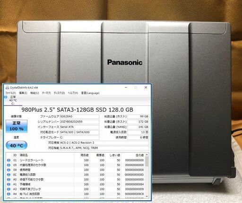The height and width of the screenshot is (203, 242).
Task: Click raw value 0000000009C8 in A4 row
Action: click(134, 194)
